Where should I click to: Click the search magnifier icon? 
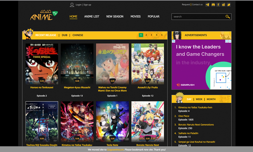click(x=228, y=17)
